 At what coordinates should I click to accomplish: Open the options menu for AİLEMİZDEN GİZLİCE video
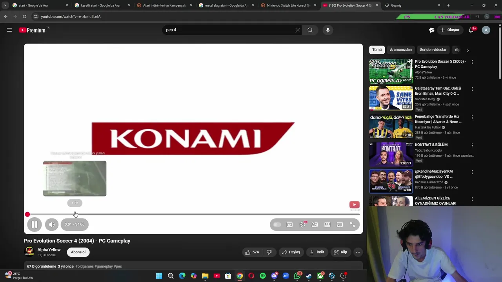tap(472, 199)
